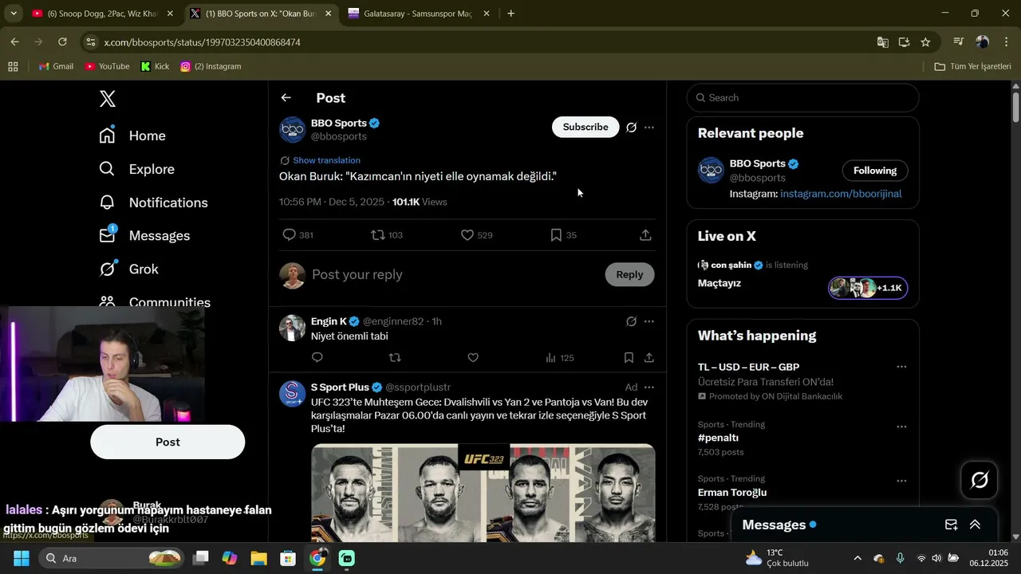1021x574 pixels.
Task: Click the Search box on X
Action: point(802,97)
